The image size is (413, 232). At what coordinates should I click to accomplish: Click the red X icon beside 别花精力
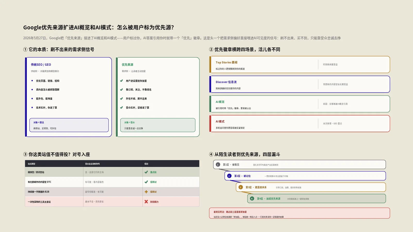[x=146, y=202]
